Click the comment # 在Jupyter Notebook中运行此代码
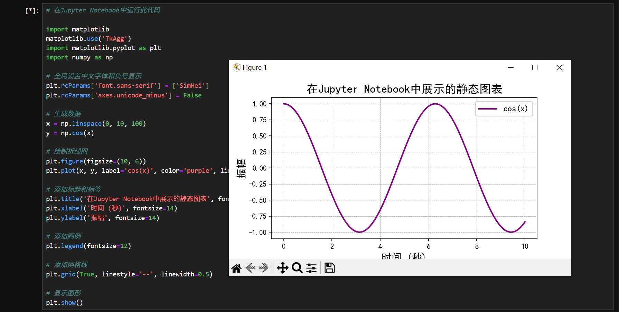This screenshot has width=619, height=312. (103, 10)
